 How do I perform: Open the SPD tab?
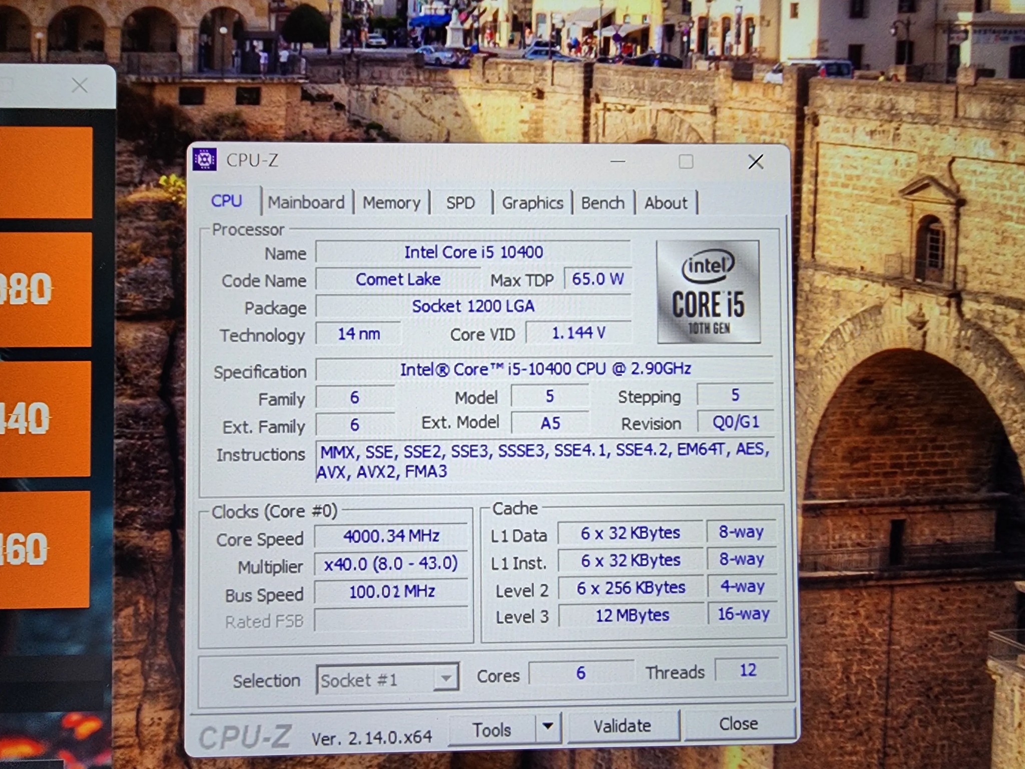pyautogui.click(x=460, y=203)
